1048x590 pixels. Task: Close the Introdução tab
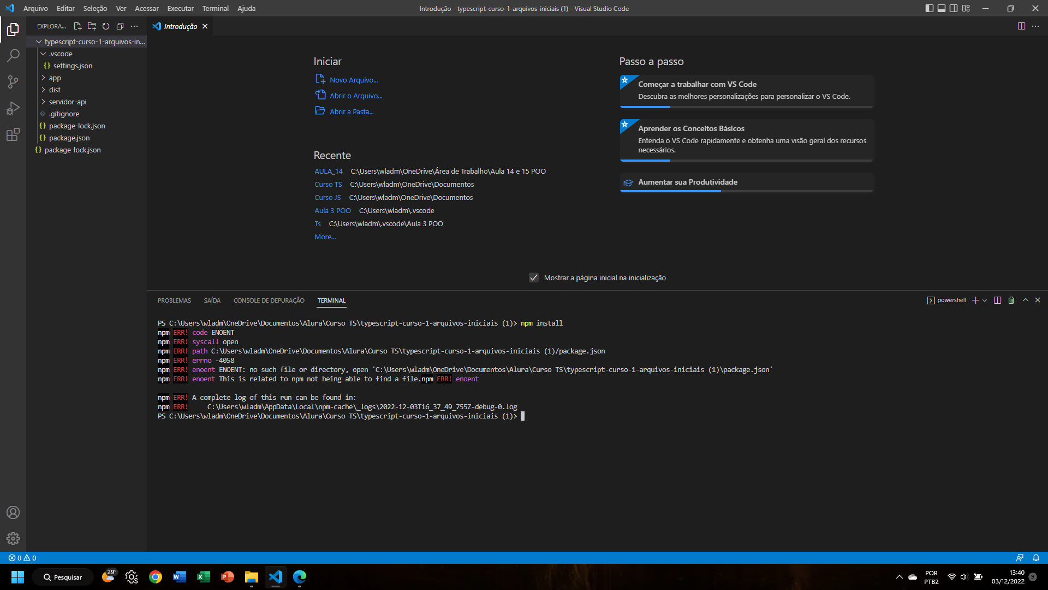click(205, 26)
